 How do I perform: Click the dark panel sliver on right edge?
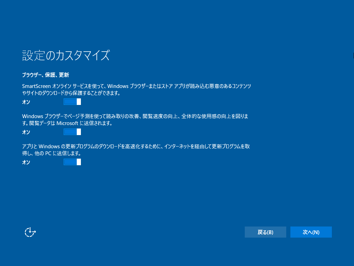353,54
